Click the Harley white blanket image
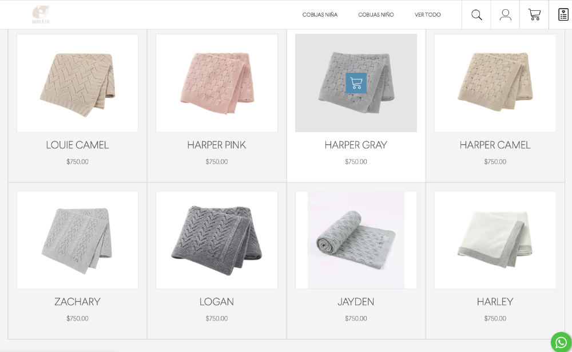The width and height of the screenshot is (572, 352). pos(495,240)
